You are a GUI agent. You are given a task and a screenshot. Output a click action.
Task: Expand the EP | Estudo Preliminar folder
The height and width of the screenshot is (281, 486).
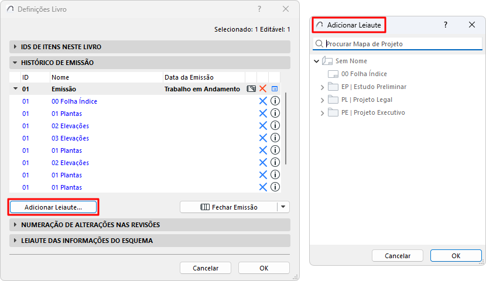[x=323, y=87]
